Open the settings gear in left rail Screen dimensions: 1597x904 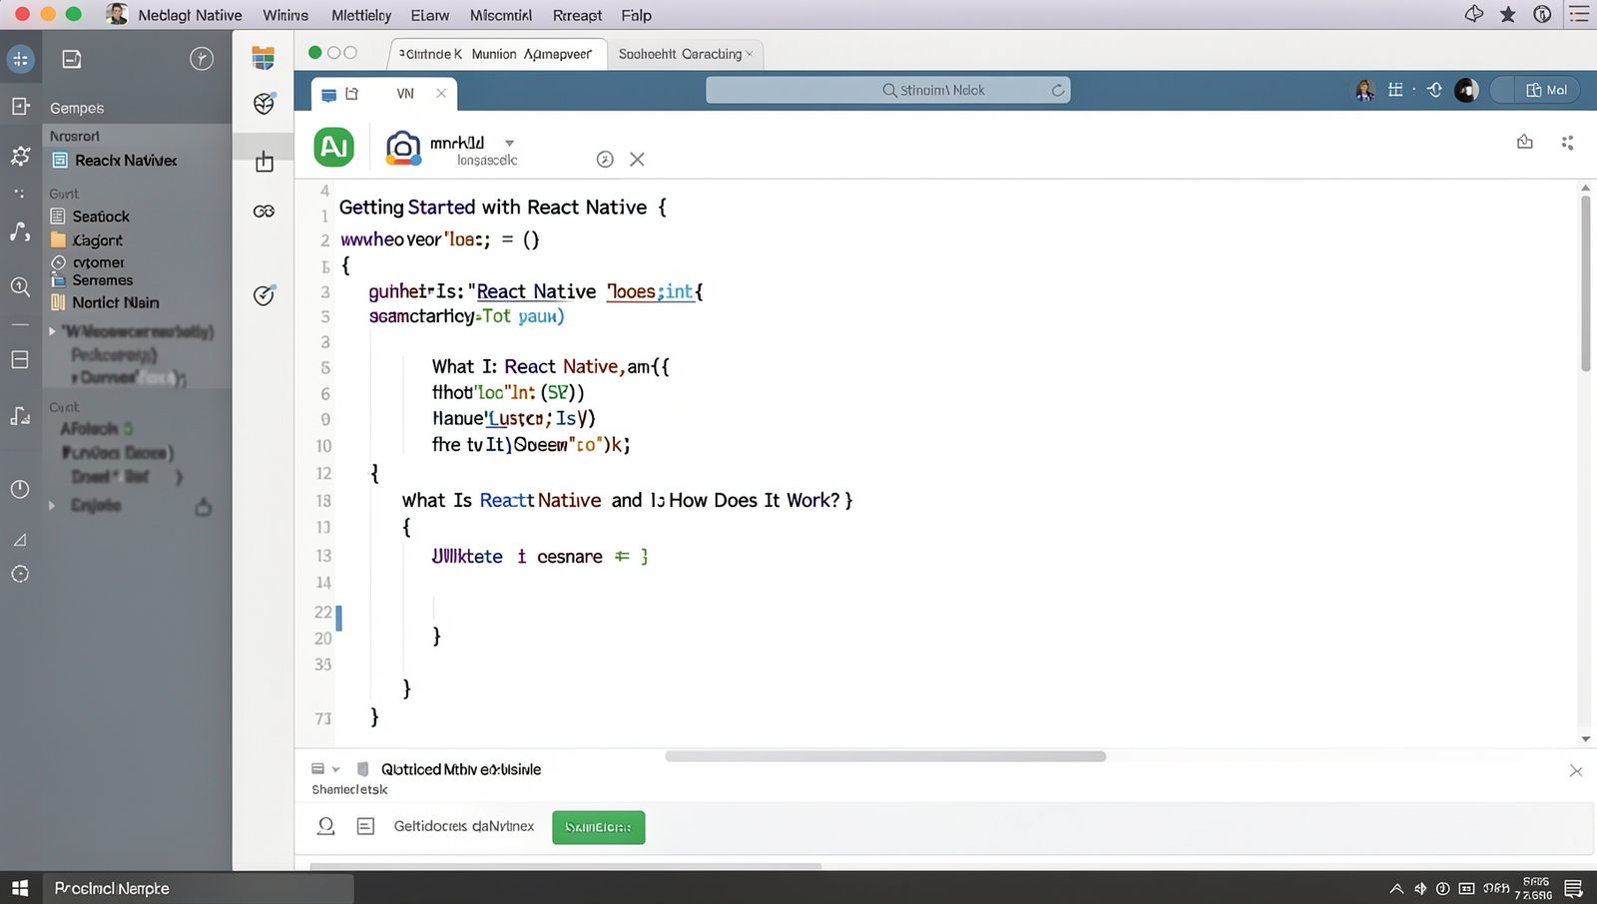[20, 156]
